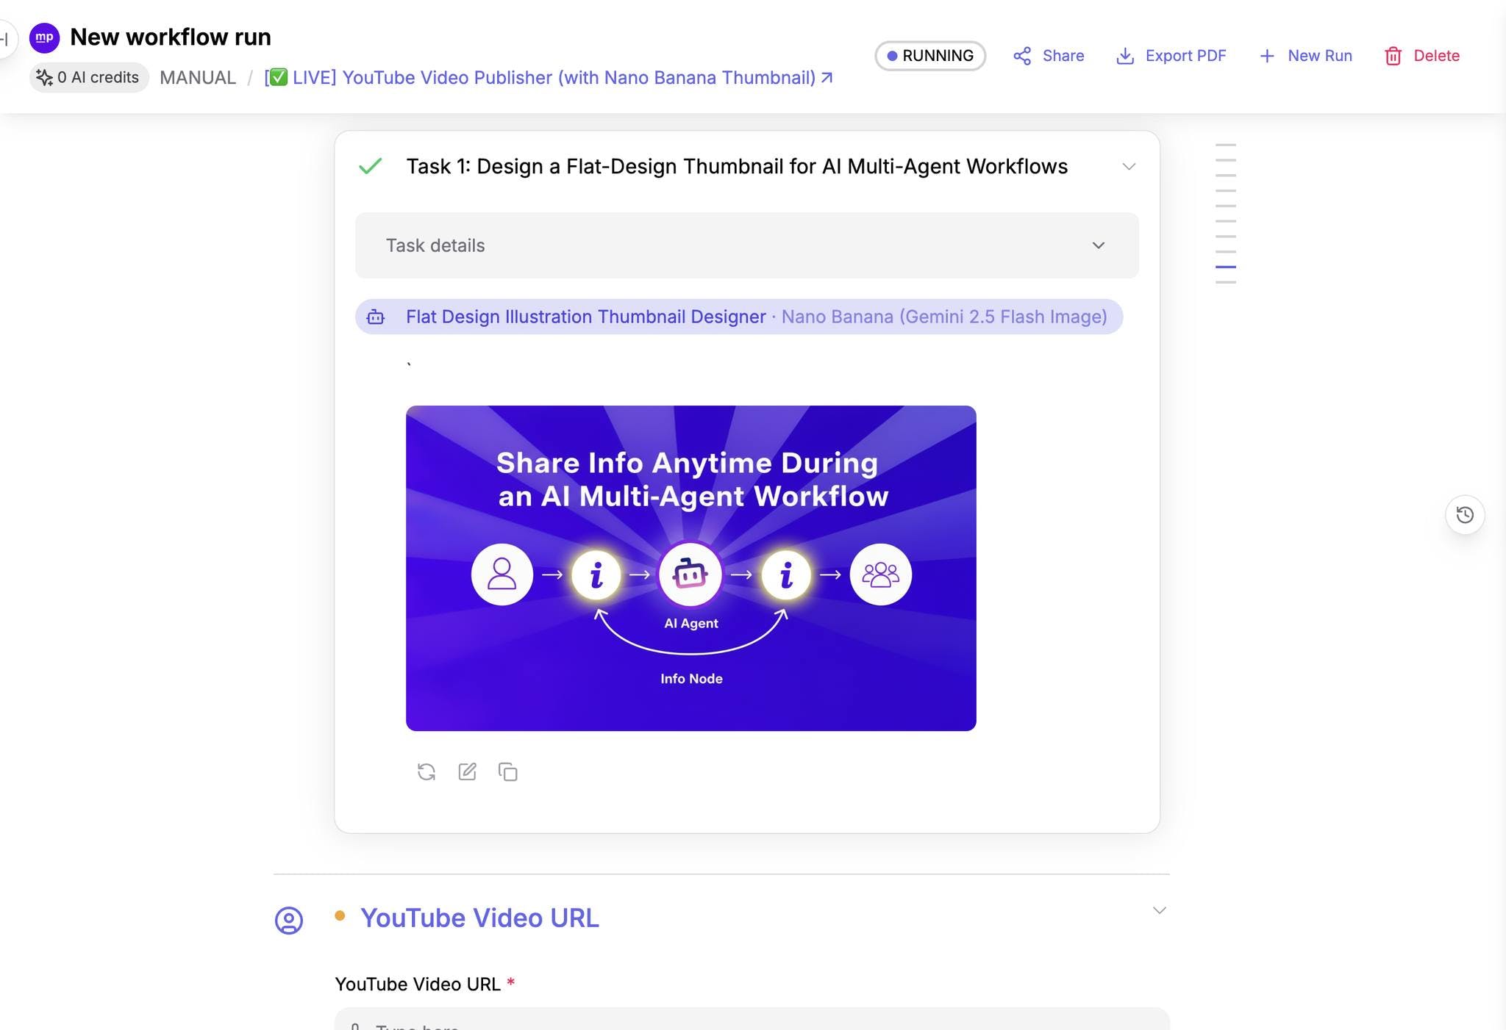The height and width of the screenshot is (1030, 1506).
Task: Expand the Task details dropdown
Action: tap(1098, 245)
